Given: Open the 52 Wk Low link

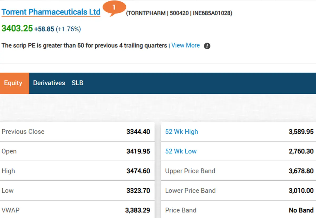Looking at the screenshot, I should (181, 151).
